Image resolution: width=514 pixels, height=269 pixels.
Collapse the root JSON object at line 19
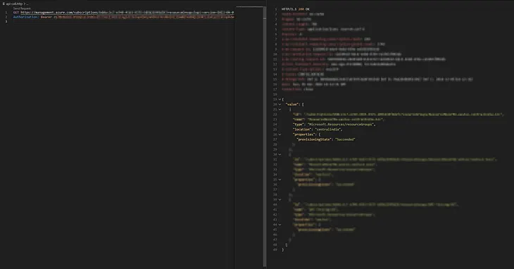[x=280, y=99]
